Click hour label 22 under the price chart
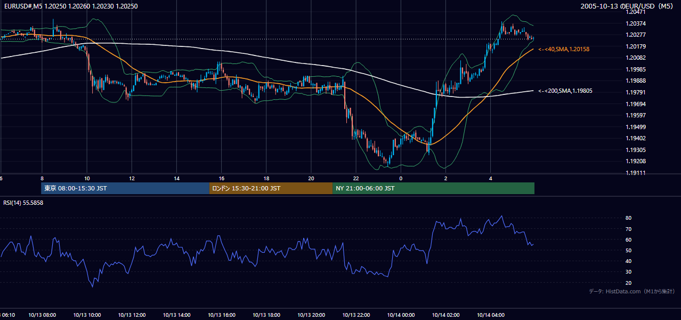This screenshot has height=320, width=681. click(x=356, y=179)
